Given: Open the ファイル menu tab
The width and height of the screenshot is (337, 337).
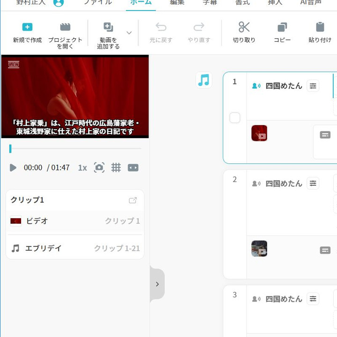Looking at the screenshot, I should point(97,2).
